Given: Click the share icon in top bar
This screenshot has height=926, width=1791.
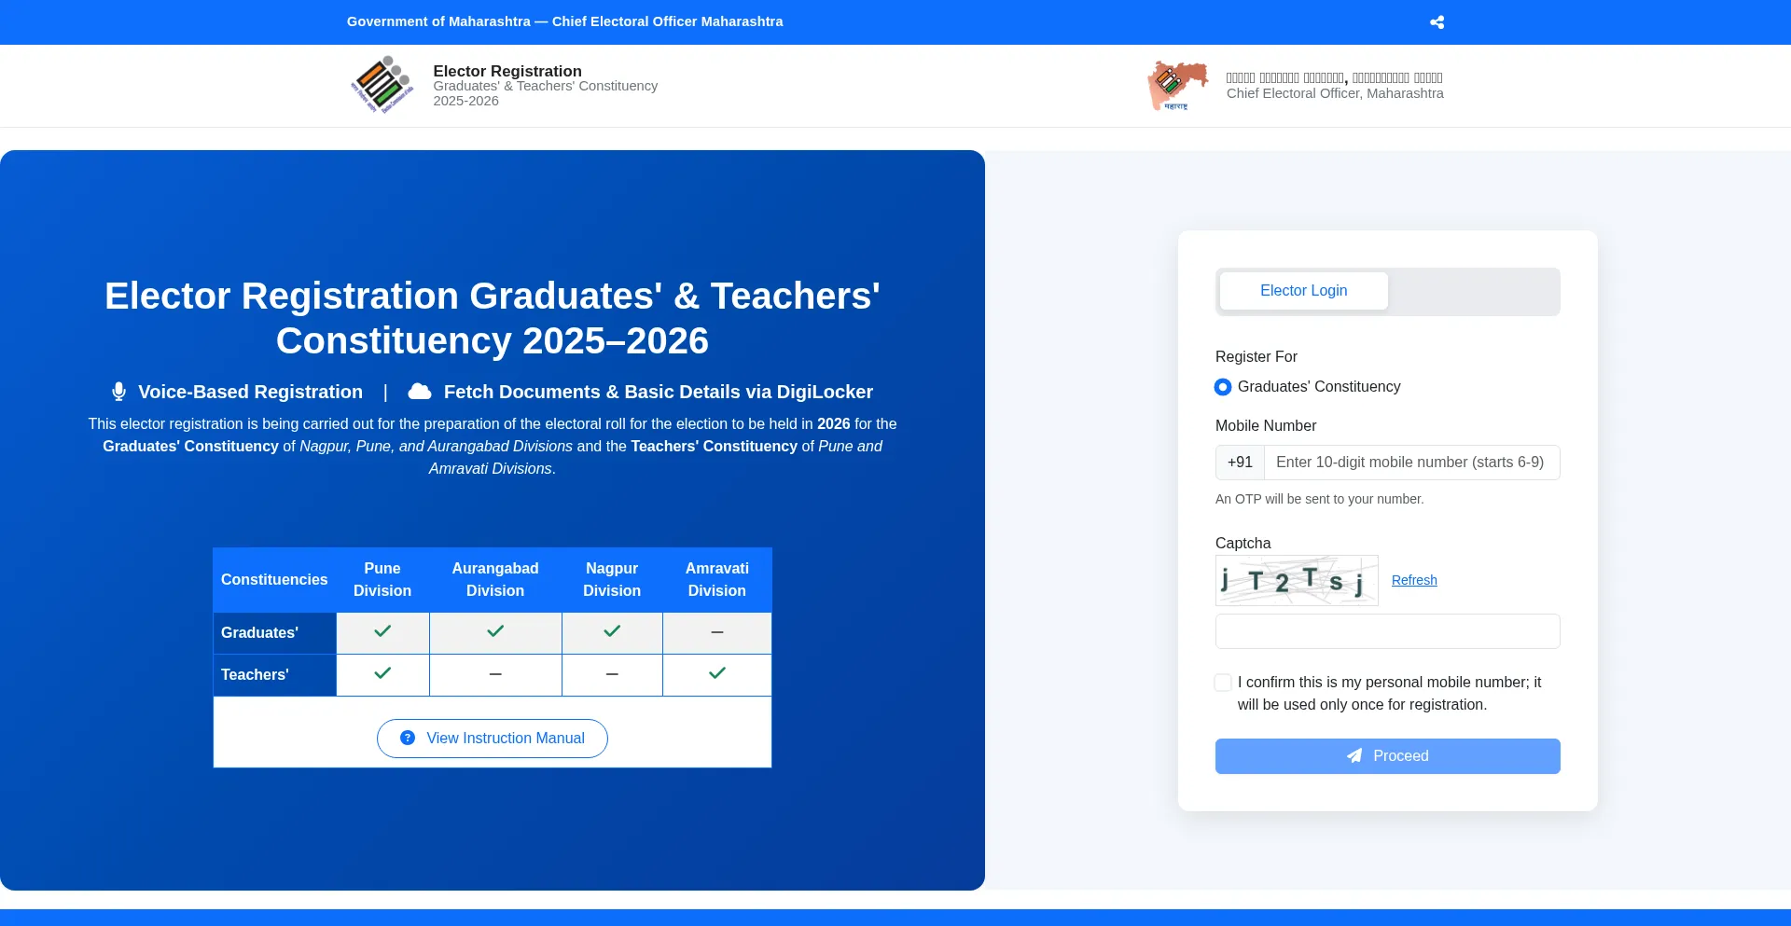Looking at the screenshot, I should click(1437, 22).
